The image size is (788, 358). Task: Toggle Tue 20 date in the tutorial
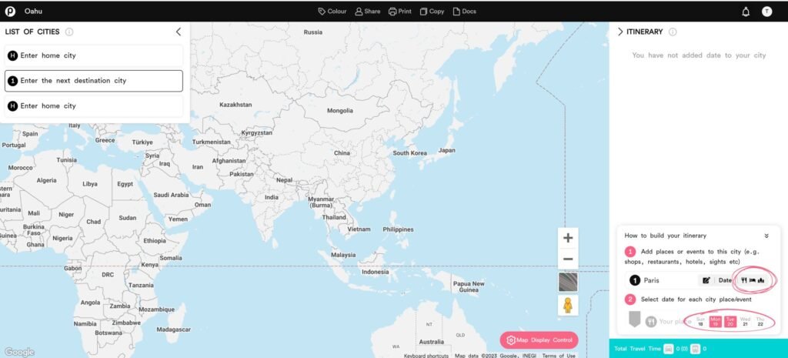click(730, 321)
